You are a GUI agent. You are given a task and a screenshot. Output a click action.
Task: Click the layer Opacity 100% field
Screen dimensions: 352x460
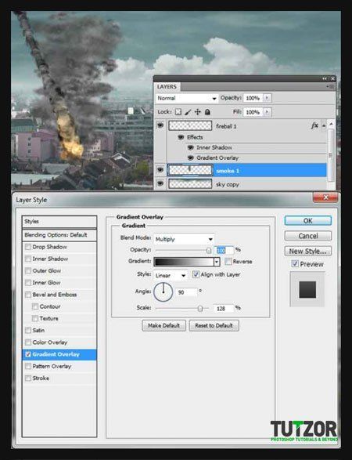[x=253, y=98]
